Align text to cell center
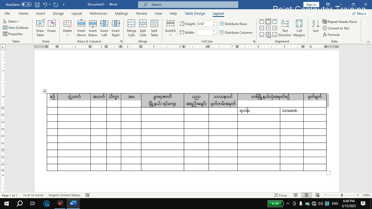 [268, 28]
